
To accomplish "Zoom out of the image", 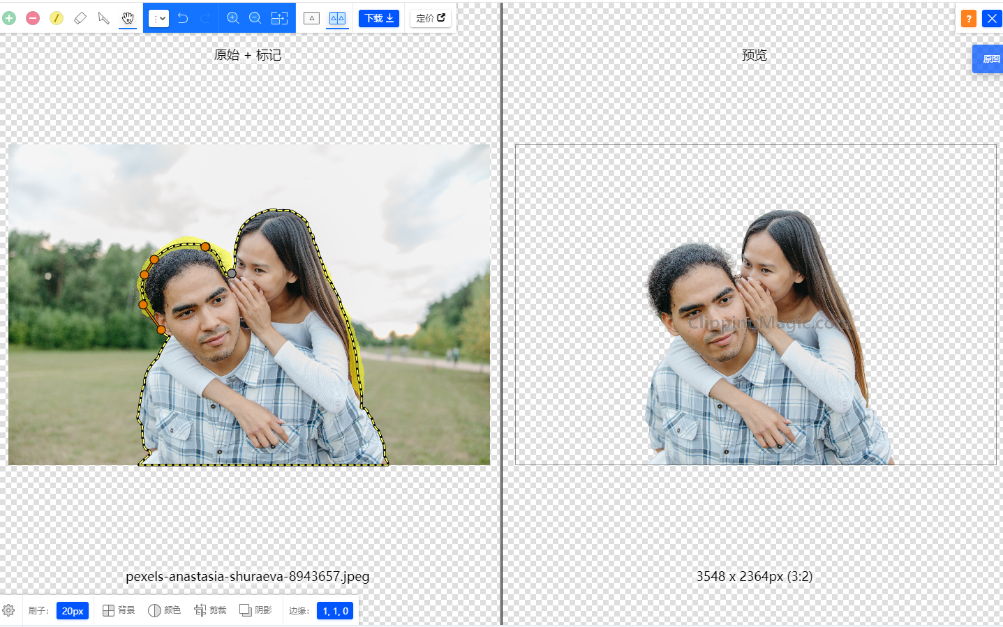I will tap(255, 18).
